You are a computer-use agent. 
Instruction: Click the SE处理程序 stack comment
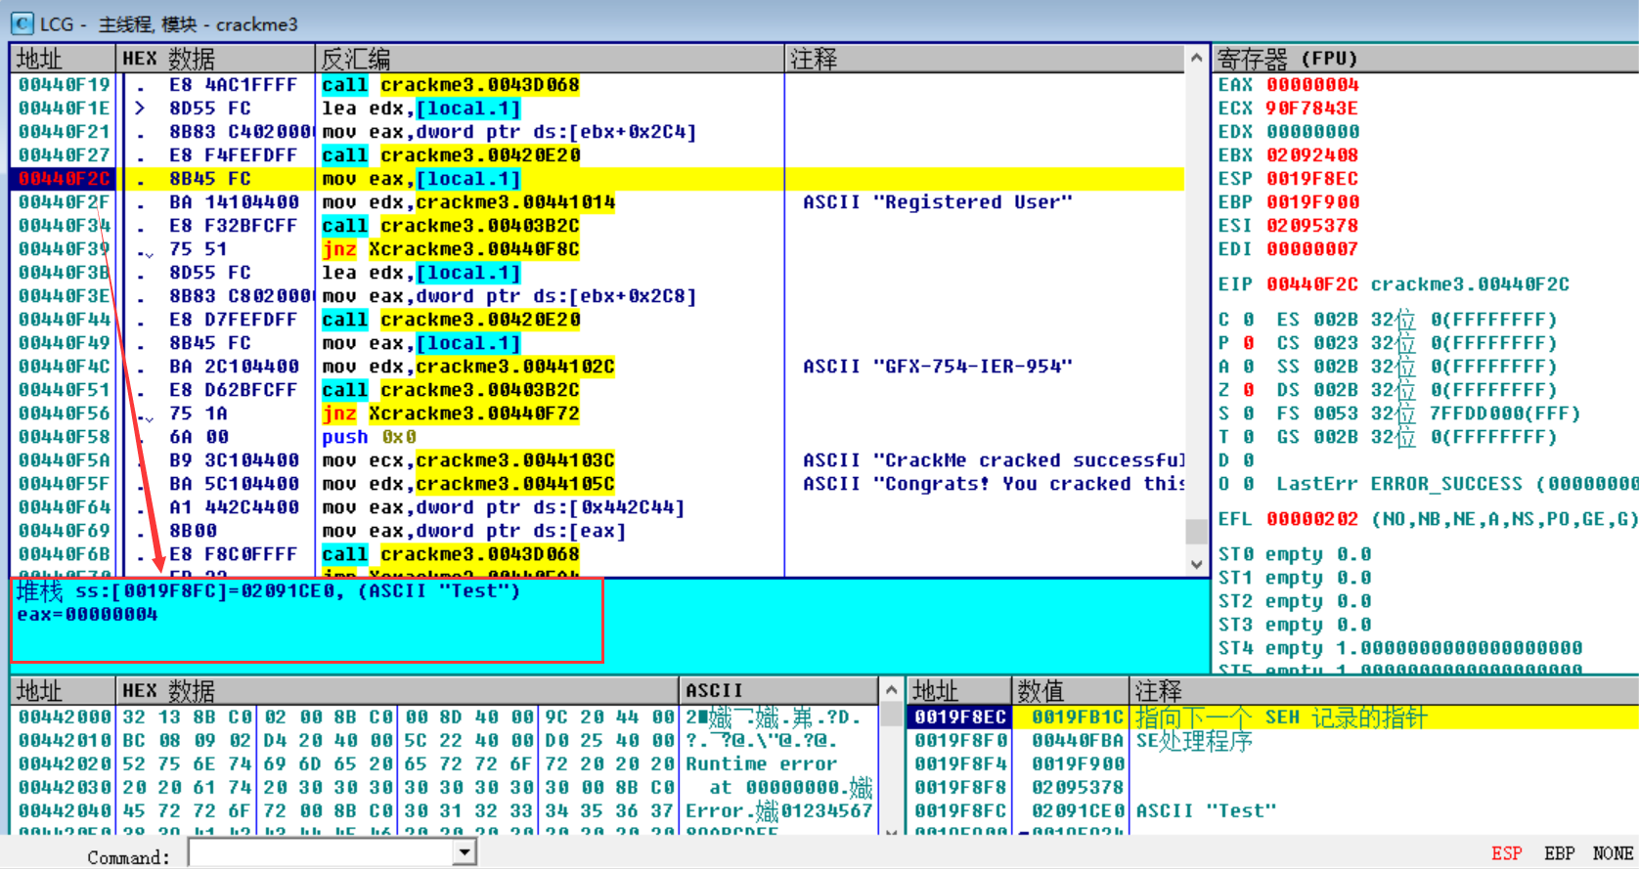click(1193, 740)
